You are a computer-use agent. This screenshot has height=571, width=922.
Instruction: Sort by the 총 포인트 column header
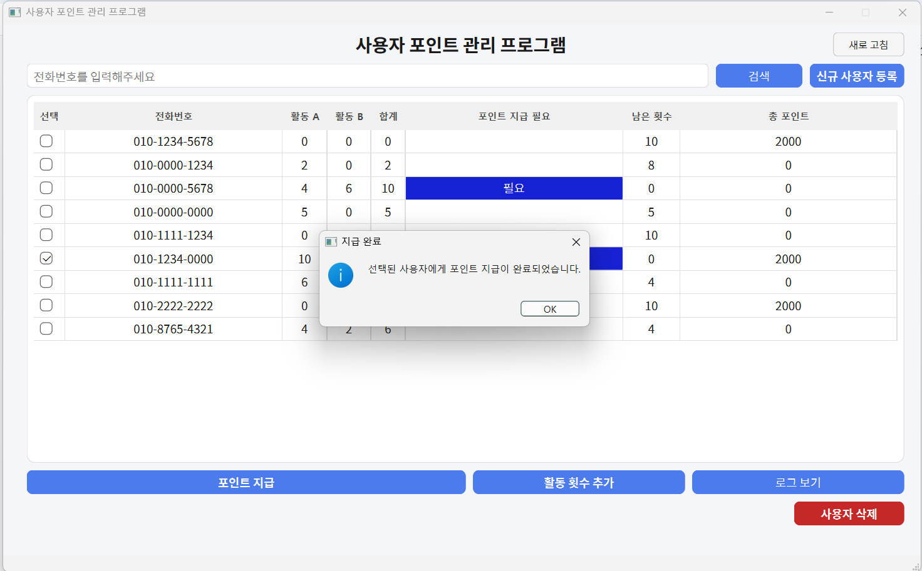[788, 116]
